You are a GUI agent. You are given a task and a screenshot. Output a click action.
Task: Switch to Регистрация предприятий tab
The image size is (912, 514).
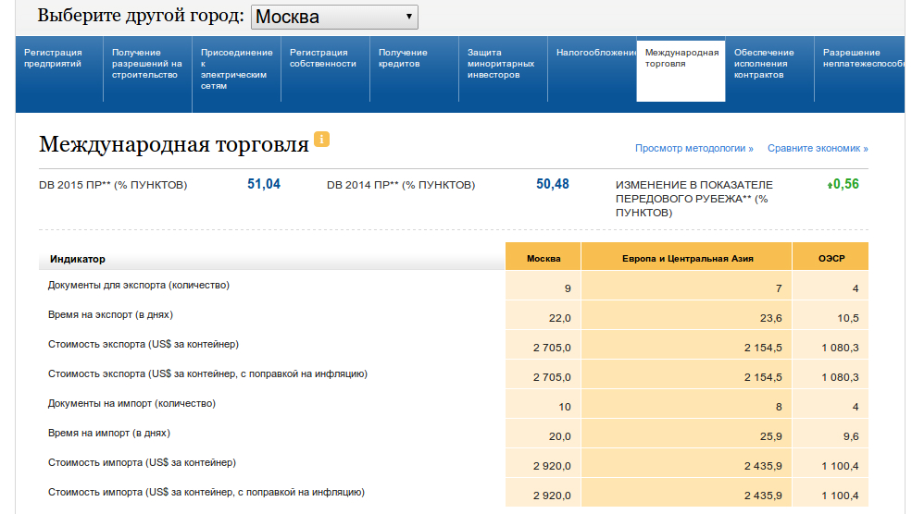click(59, 69)
